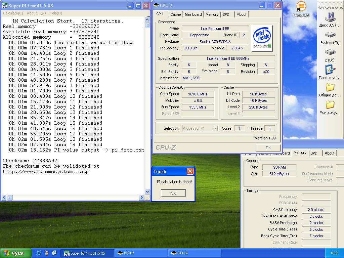Open the Help(H) menu

[x=56, y=13]
